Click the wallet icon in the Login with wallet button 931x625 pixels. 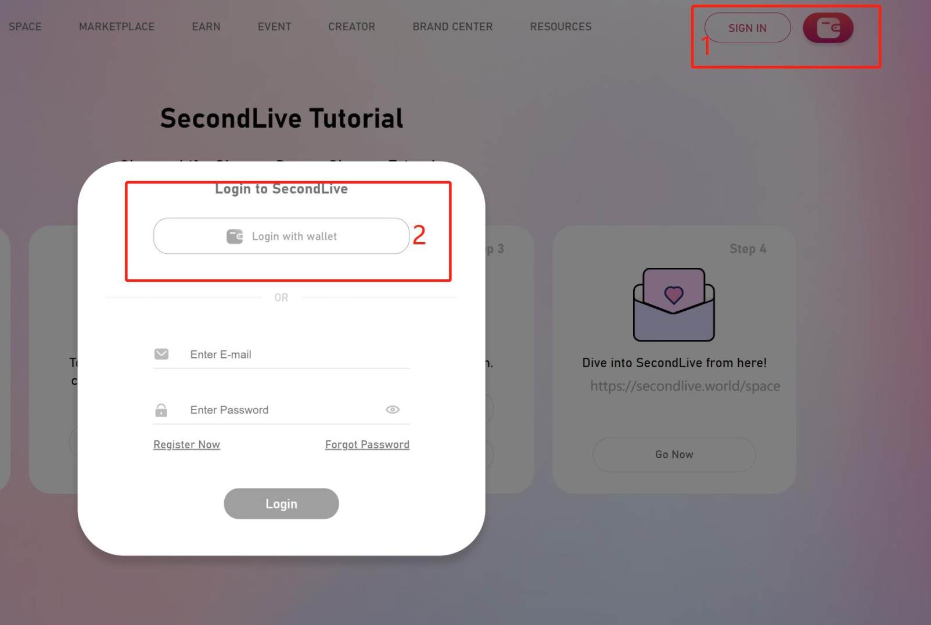pyautogui.click(x=235, y=236)
